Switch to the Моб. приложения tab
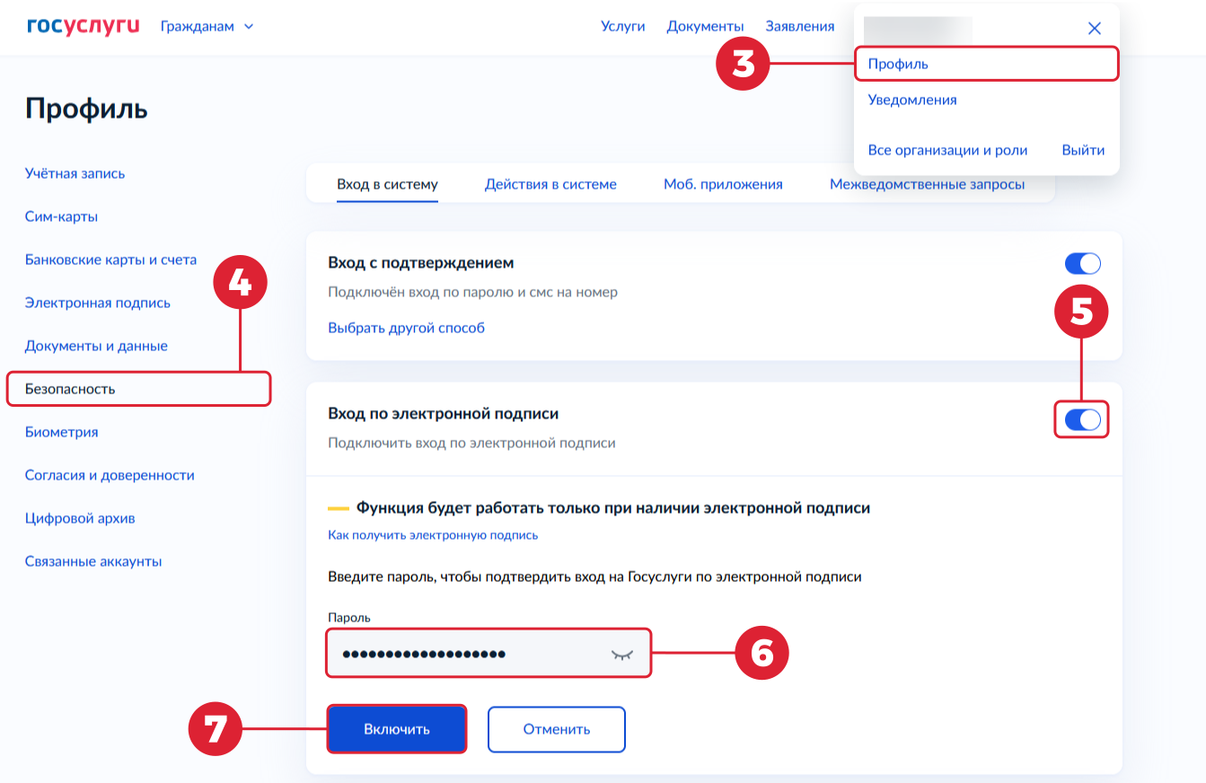Screen dimensions: 1206x783 (x=723, y=184)
